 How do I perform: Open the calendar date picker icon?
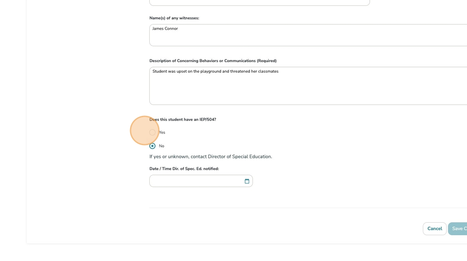click(247, 181)
